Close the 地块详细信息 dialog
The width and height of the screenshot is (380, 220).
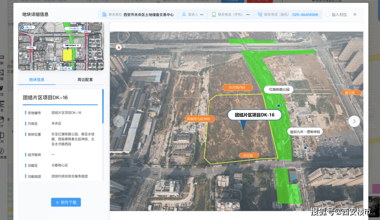(x=355, y=14)
